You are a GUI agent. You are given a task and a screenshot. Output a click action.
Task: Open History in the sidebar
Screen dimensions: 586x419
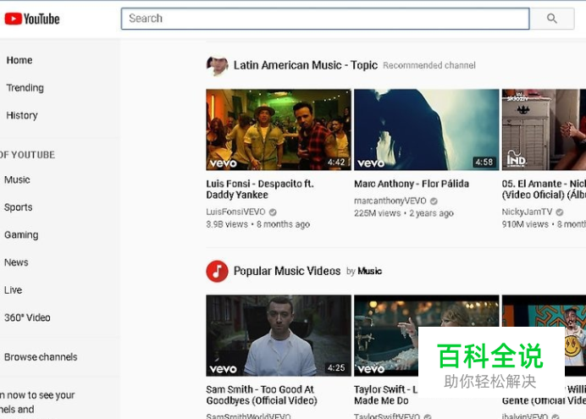(22, 115)
